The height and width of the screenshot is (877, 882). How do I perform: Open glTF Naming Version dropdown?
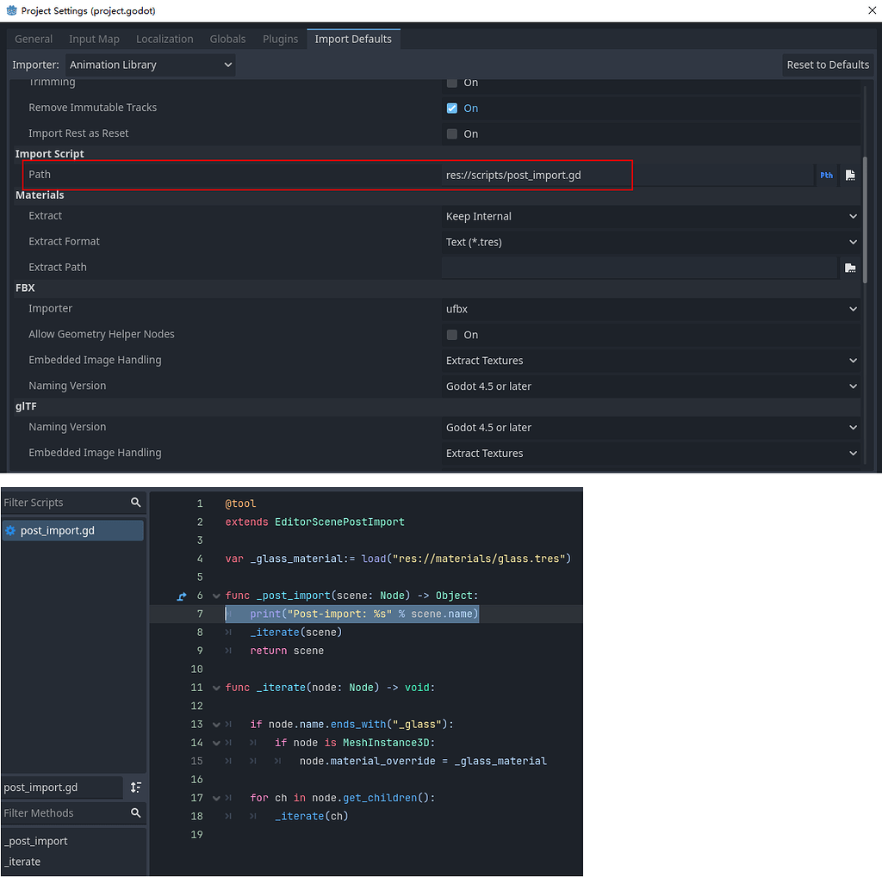[x=651, y=427]
